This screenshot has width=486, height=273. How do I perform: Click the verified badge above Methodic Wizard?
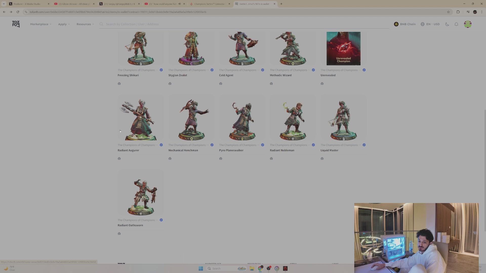[313, 70]
